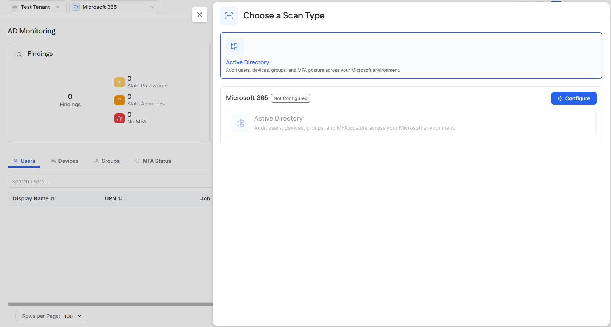
Task: Click the Configure button
Action: (x=574, y=98)
